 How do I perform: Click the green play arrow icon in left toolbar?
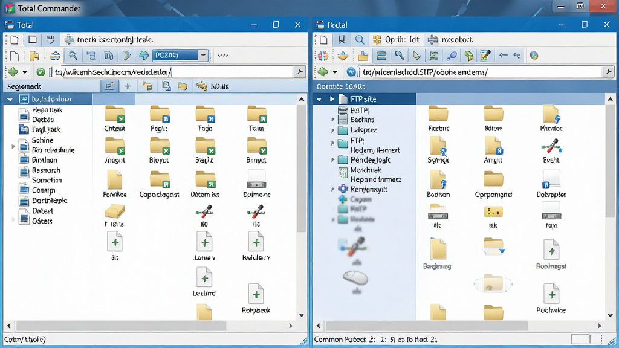[127, 56]
